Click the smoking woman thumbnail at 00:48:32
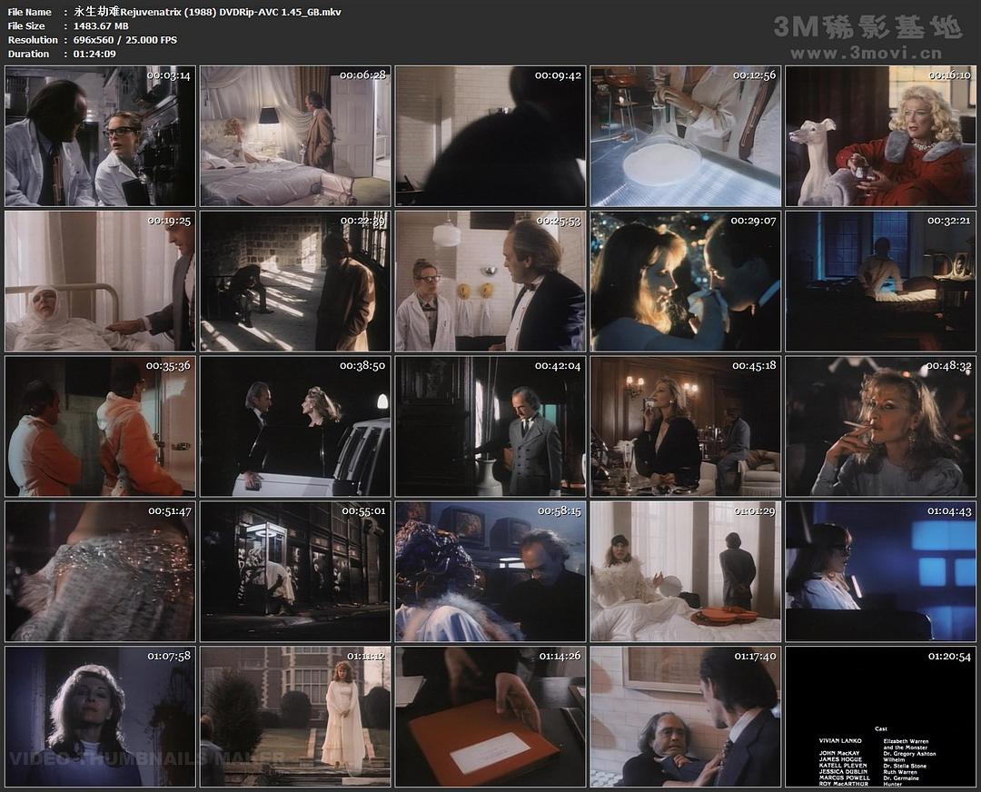981x792 pixels. point(880,426)
